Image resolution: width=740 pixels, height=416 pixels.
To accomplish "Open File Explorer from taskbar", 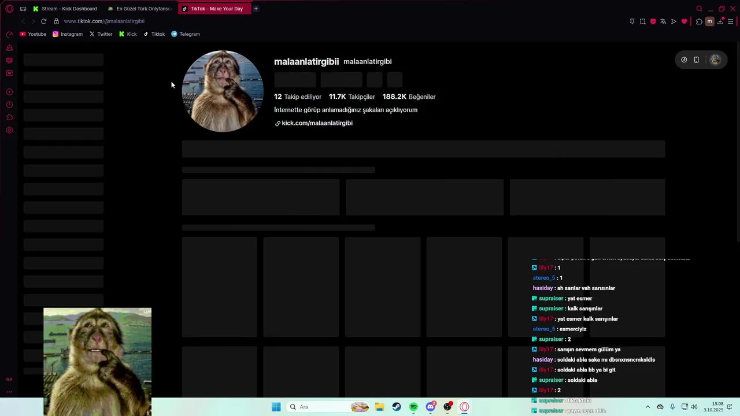I will 379,407.
